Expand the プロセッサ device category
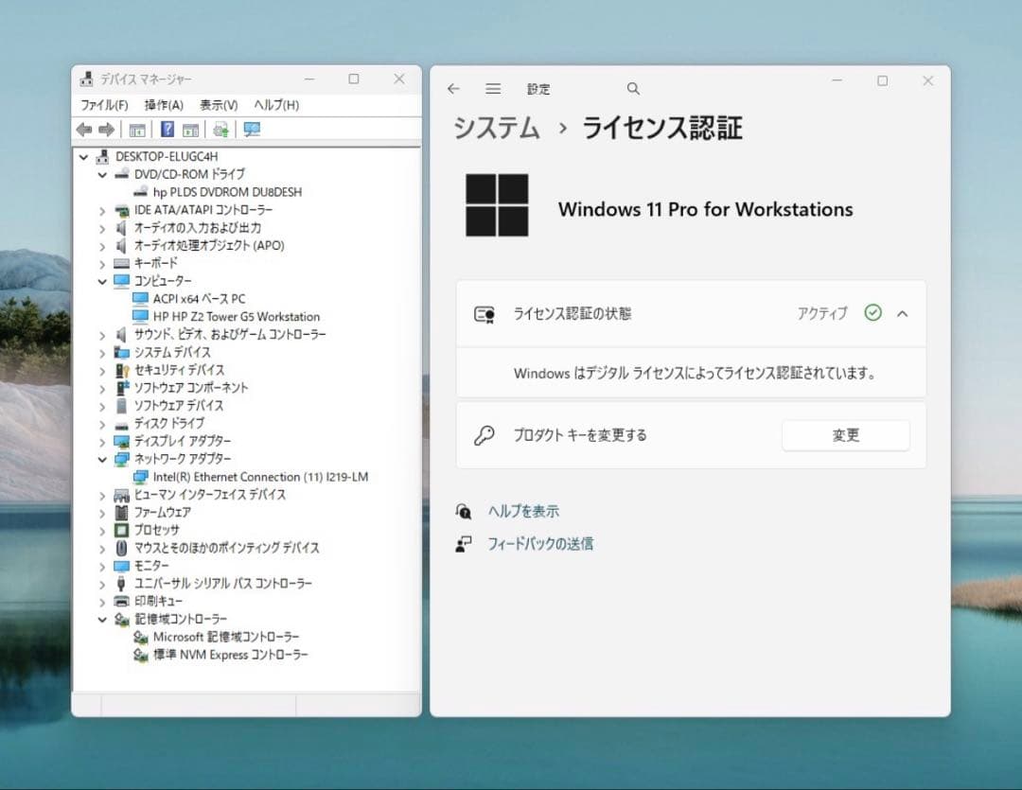 click(103, 530)
